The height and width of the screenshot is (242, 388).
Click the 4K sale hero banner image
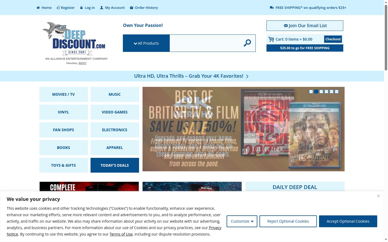tap(244, 129)
